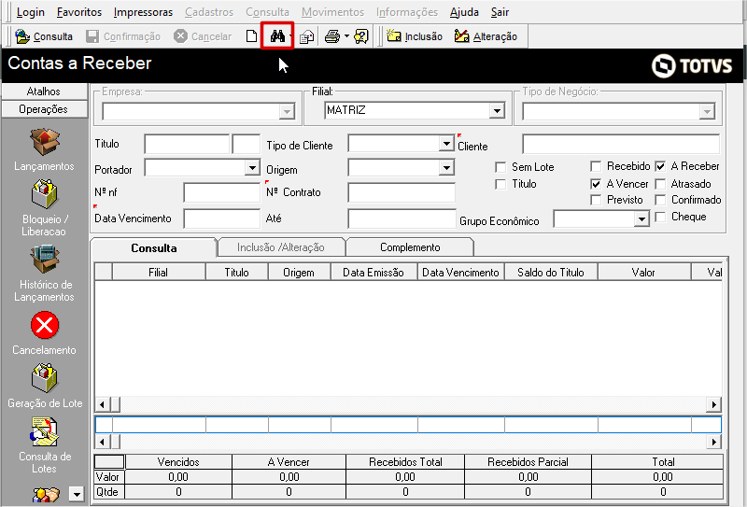
Task: Open the Login menu
Action: [x=31, y=12]
